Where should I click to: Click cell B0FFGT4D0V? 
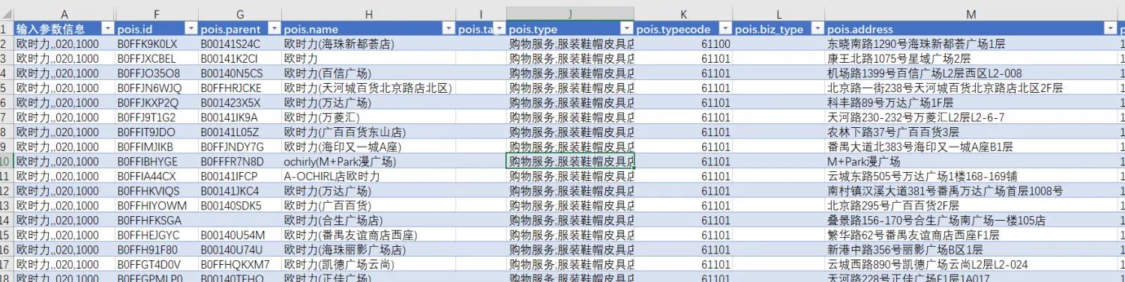click(x=149, y=264)
